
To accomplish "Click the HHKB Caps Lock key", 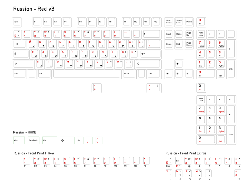I will click(33, 140).
